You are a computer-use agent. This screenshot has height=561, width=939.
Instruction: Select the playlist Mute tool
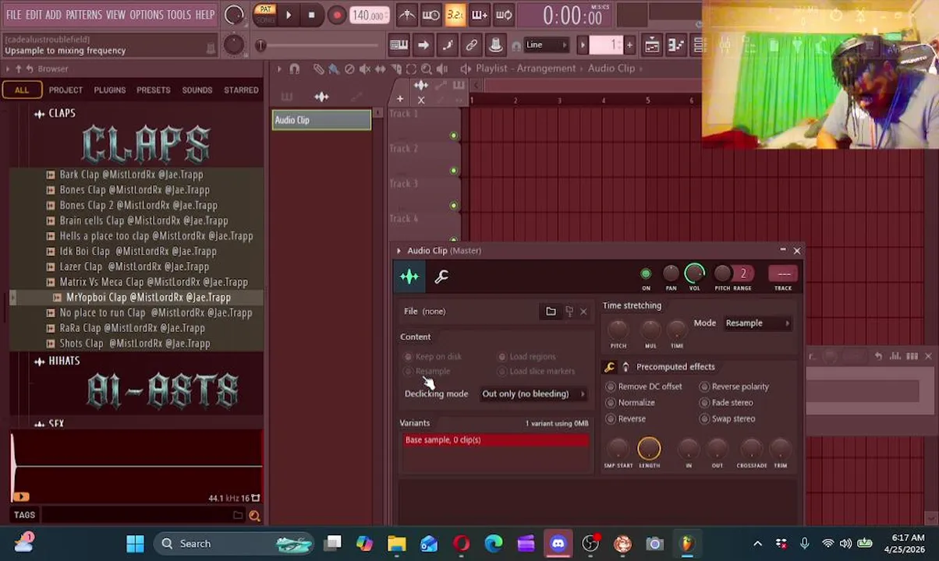click(x=365, y=69)
